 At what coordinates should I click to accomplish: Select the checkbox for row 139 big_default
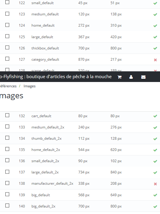7,194
